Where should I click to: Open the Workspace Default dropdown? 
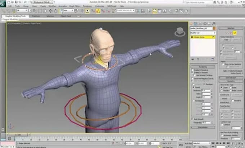tap(43, 2)
